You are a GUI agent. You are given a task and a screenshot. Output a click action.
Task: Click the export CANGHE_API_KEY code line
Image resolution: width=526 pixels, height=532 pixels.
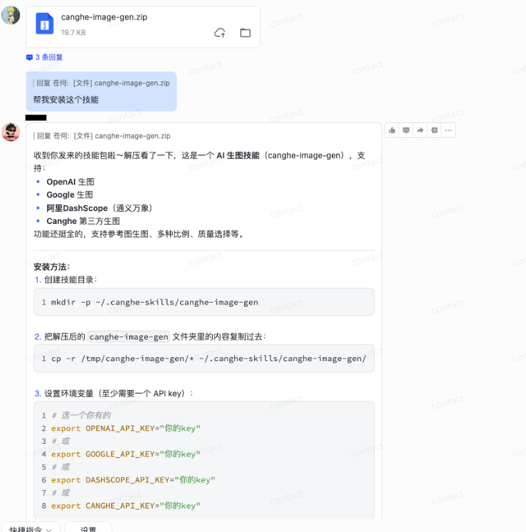coord(126,506)
